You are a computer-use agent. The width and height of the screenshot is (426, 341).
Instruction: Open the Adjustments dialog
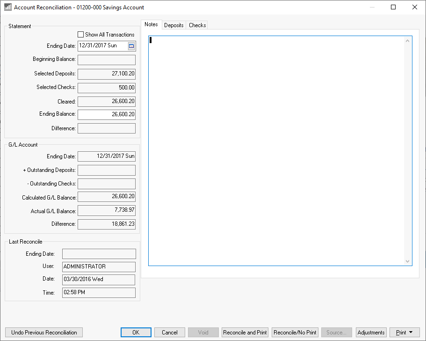(x=371, y=332)
